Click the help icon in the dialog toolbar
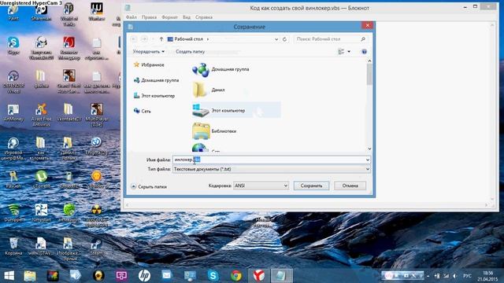This screenshot has width=504, height=283. coord(364,51)
